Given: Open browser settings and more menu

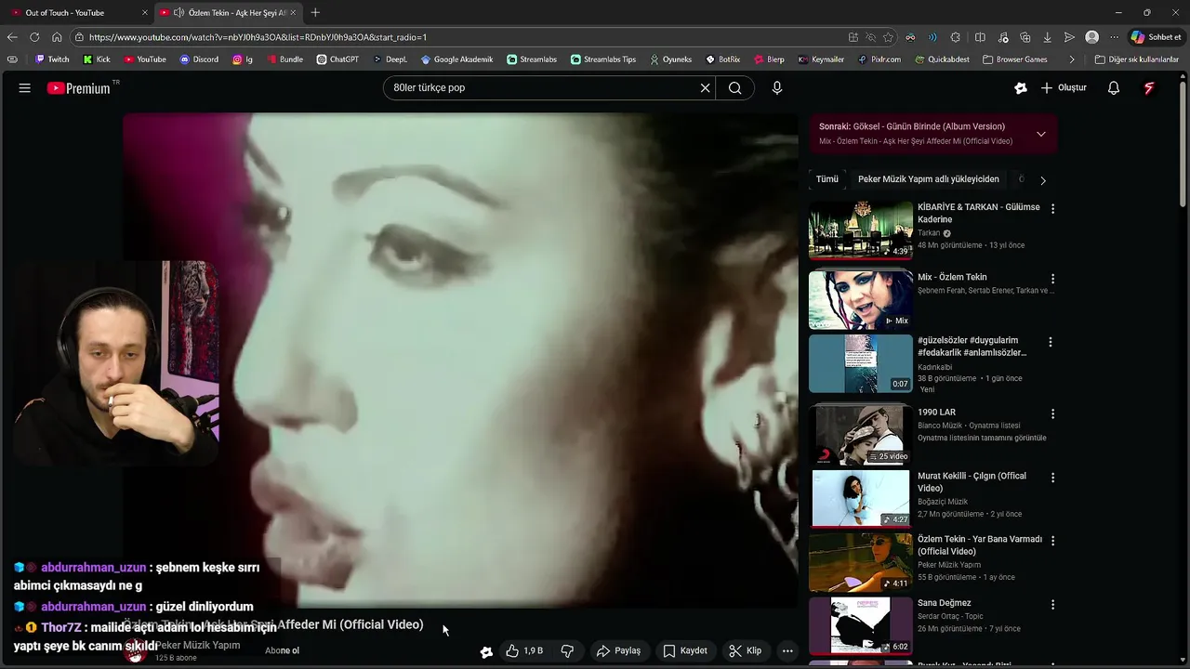Looking at the screenshot, I should [x=1115, y=37].
